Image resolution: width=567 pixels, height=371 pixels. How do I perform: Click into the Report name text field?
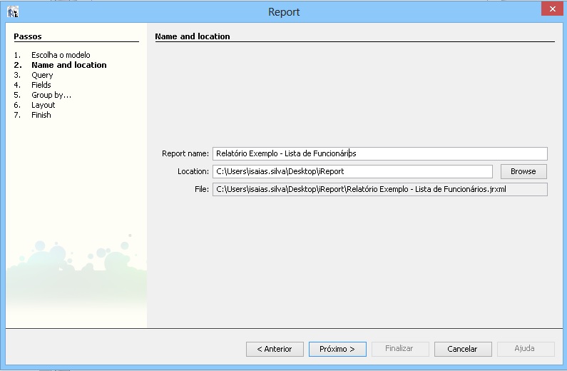pyautogui.click(x=379, y=153)
